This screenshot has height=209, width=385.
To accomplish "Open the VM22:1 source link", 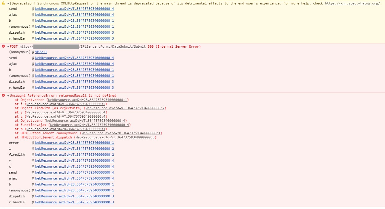I will (41, 52).
